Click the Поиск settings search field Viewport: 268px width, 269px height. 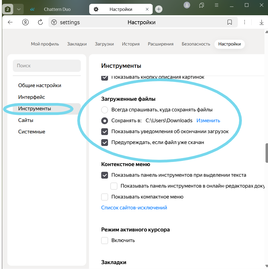click(x=47, y=66)
